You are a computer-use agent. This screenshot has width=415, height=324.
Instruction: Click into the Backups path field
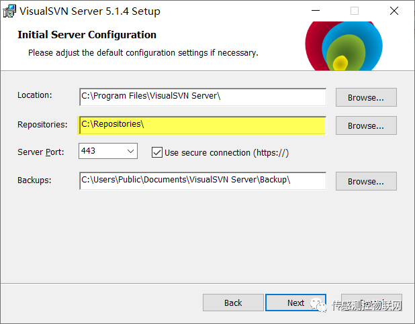click(202, 180)
